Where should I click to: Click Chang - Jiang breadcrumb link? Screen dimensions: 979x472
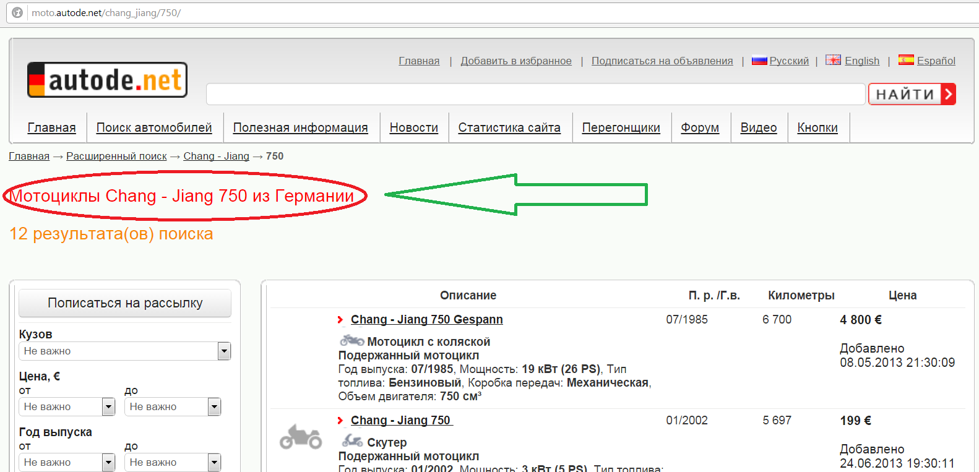[217, 156]
